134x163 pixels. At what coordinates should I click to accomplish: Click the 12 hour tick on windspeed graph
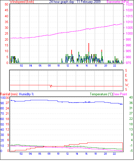click(68, 66)
